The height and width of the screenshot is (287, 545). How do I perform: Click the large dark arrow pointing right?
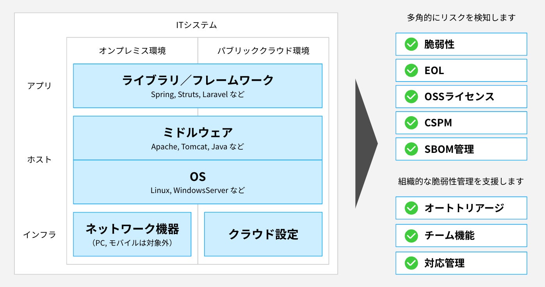364,143
